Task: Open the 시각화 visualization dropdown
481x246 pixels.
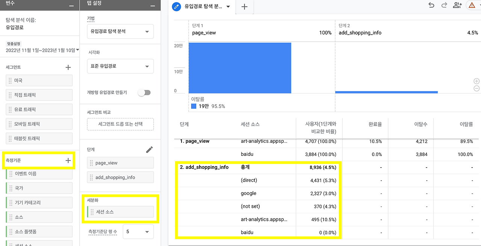Action: (120, 66)
